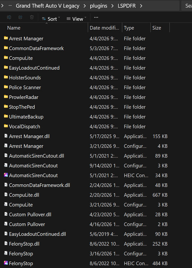
Task: Click the 'Custom Pullover.dll' file name
Action: [30, 214]
